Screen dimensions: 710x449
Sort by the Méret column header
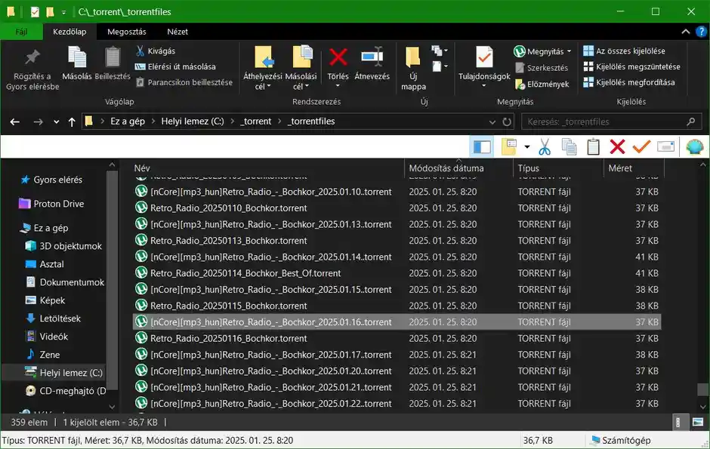point(620,168)
